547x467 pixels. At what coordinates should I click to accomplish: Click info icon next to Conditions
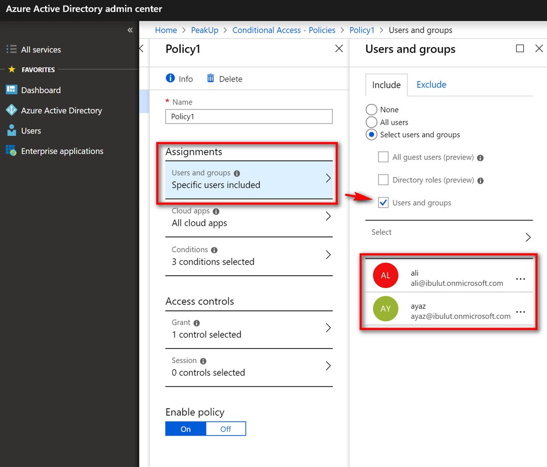(x=214, y=250)
